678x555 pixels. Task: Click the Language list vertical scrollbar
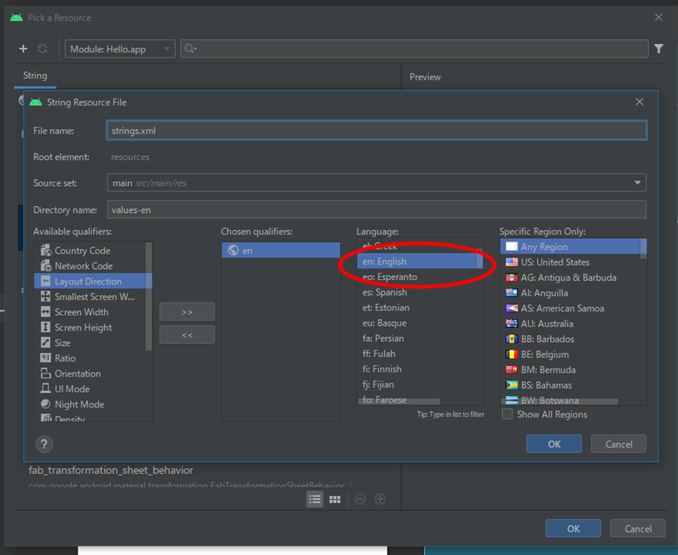(x=479, y=259)
